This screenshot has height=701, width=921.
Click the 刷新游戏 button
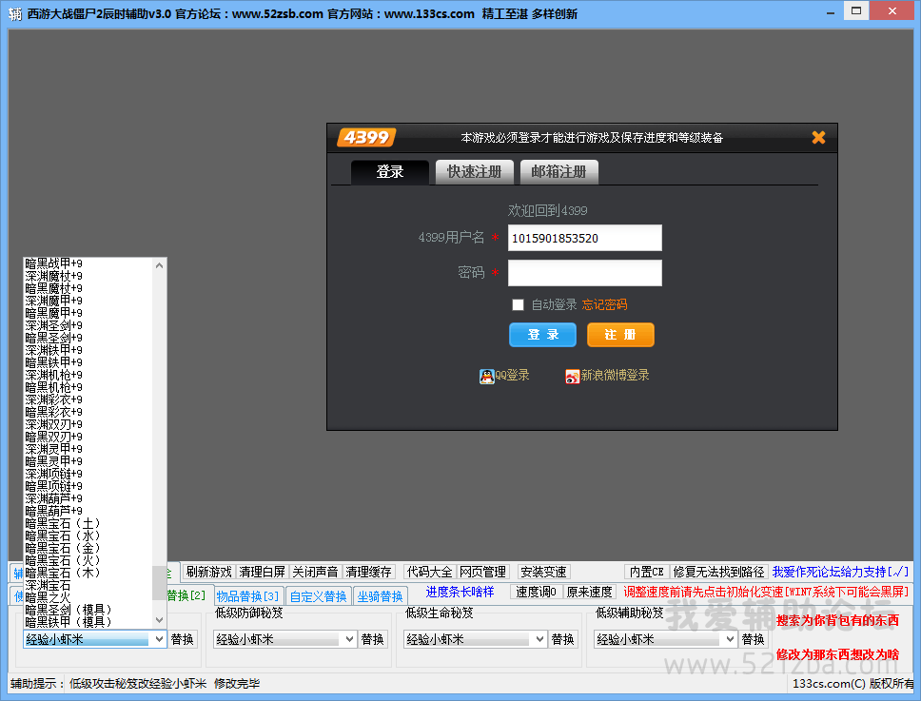pos(209,572)
